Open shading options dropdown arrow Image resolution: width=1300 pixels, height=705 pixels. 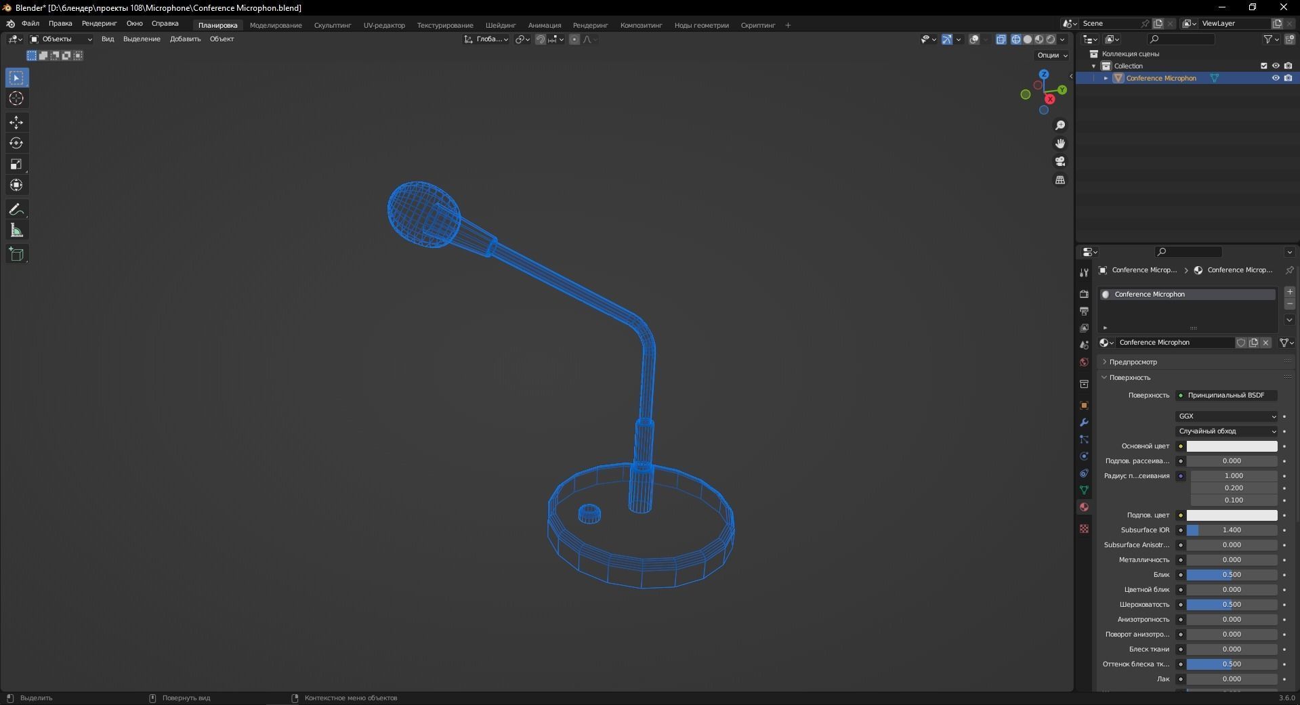(x=1062, y=39)
